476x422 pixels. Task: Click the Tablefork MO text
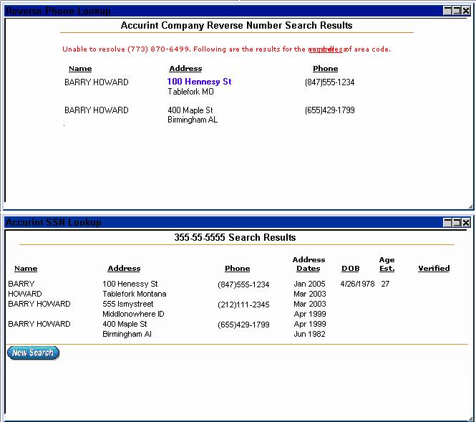tap(191, 92)
